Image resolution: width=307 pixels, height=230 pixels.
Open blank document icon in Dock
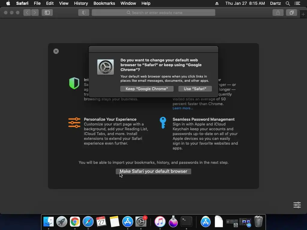[x=219, y=222]
